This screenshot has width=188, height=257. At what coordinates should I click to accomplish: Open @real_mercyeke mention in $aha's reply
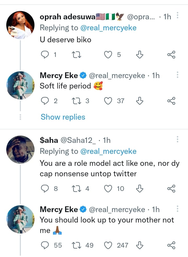108,151
